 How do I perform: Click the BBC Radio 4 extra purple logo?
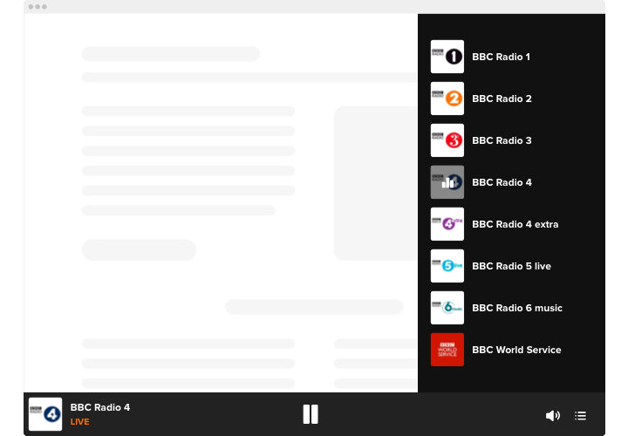click(x=447, y=224)
